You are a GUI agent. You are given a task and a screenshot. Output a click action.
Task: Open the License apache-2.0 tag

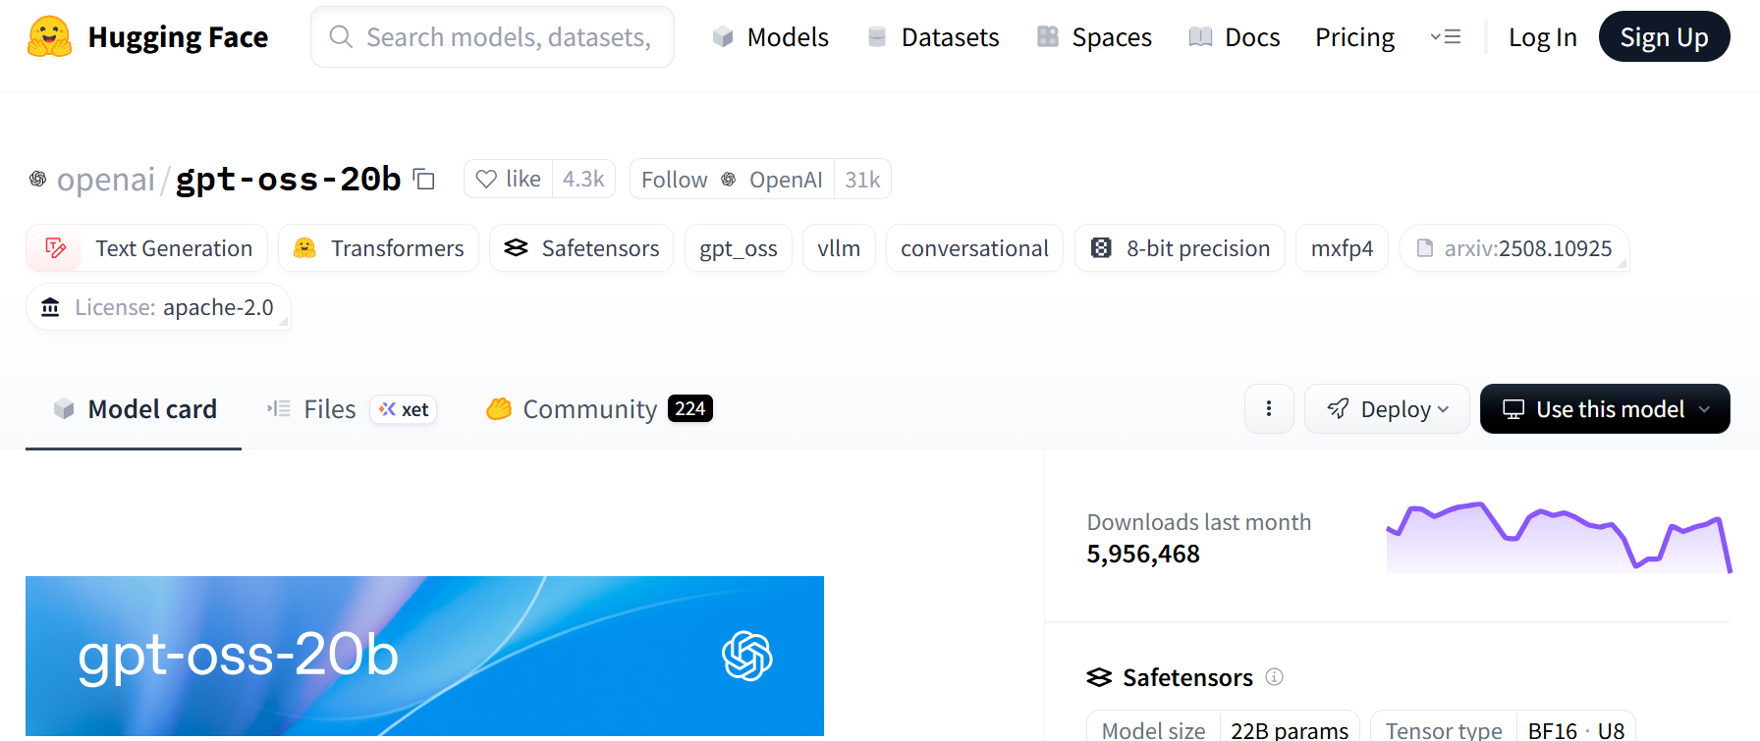158,307
